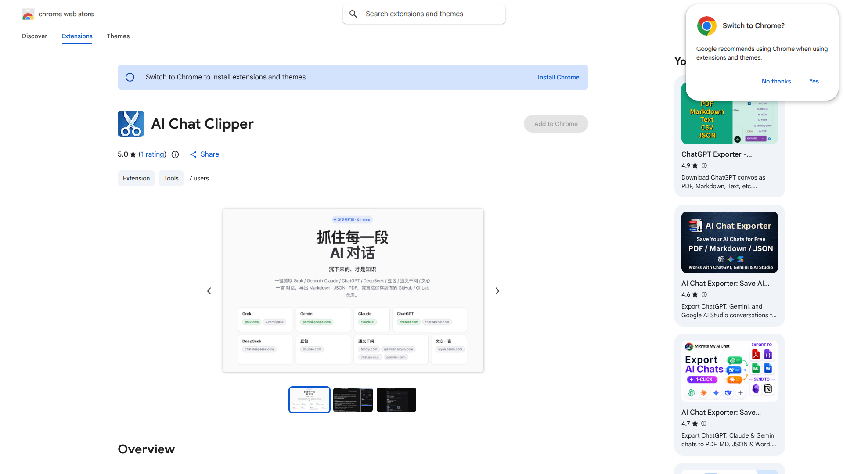This screenshot has width=843, height=474.
Task: Click info icon beside 4.7 rating
Action: click(x=704, y=424)
